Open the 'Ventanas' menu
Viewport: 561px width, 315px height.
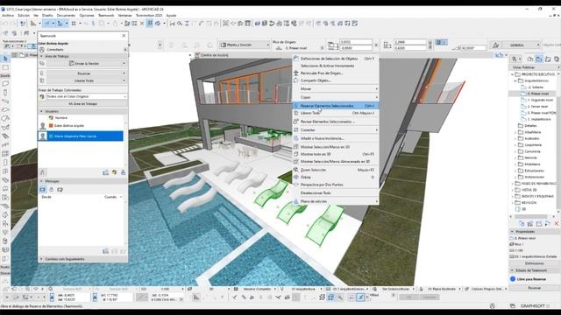[x=124, y=16]
